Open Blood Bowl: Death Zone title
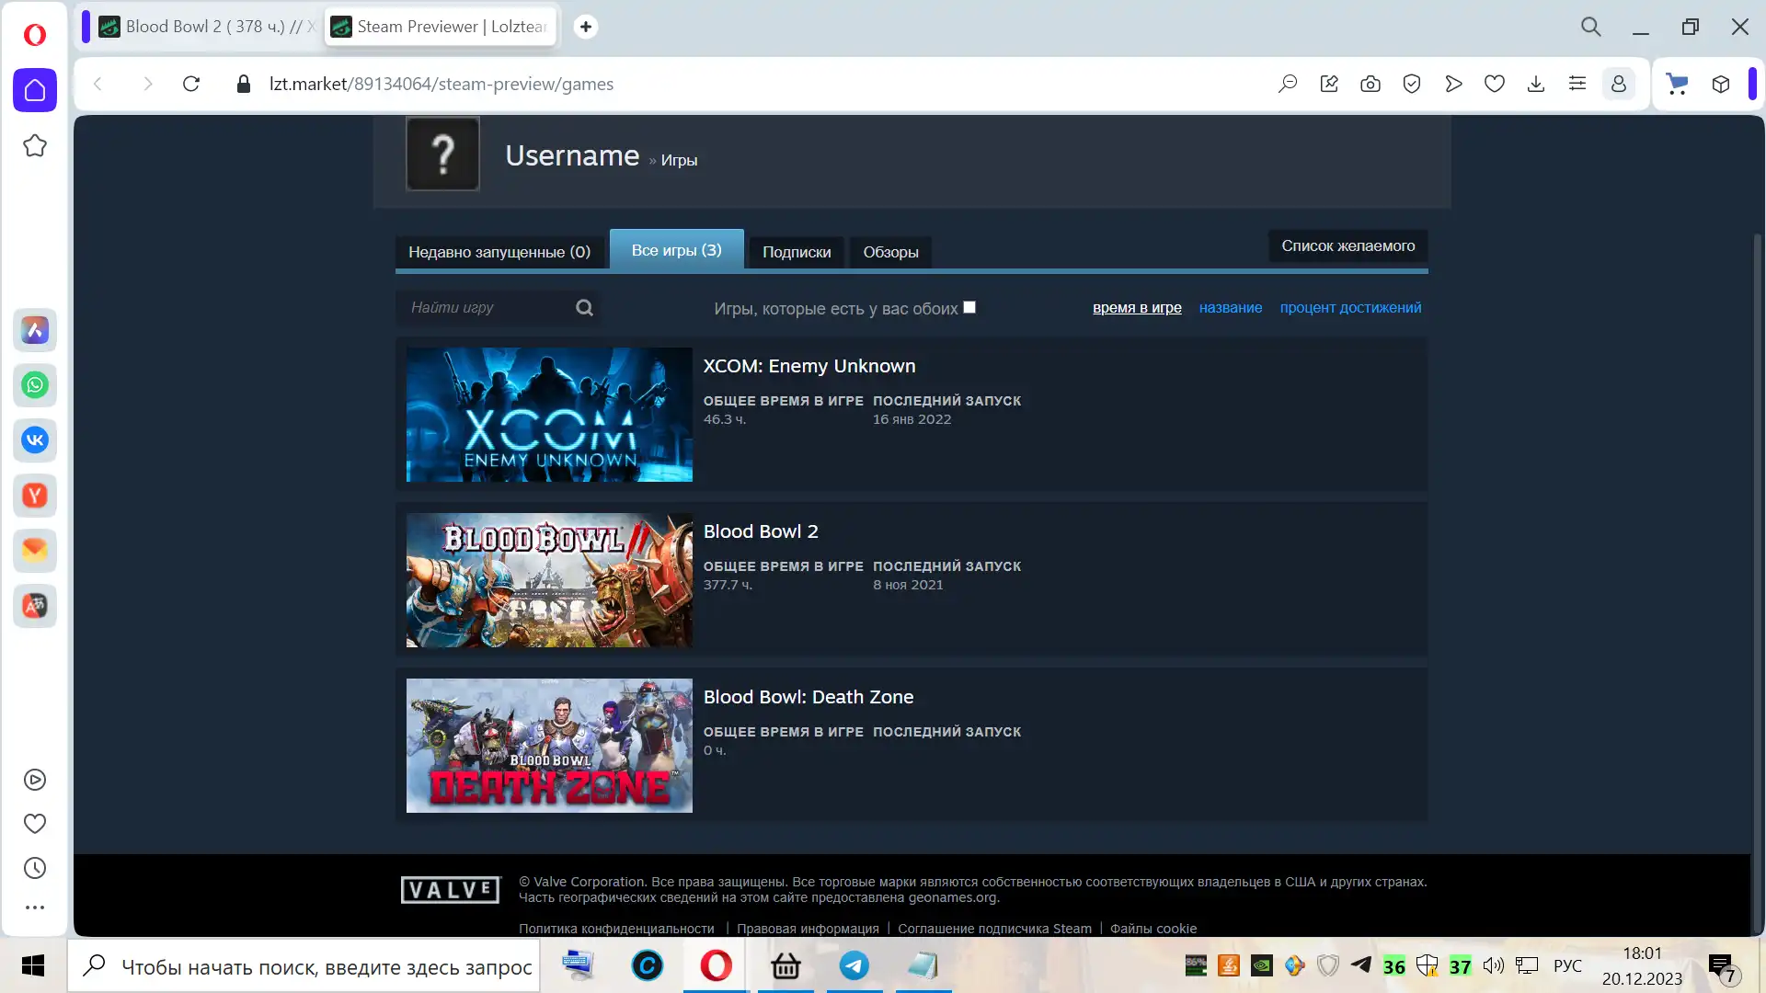 coord(808,697)
